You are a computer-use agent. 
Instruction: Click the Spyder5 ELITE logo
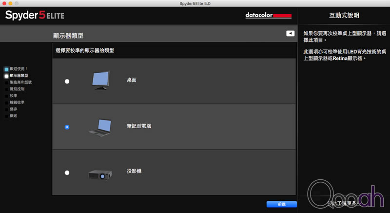point(35,15)
